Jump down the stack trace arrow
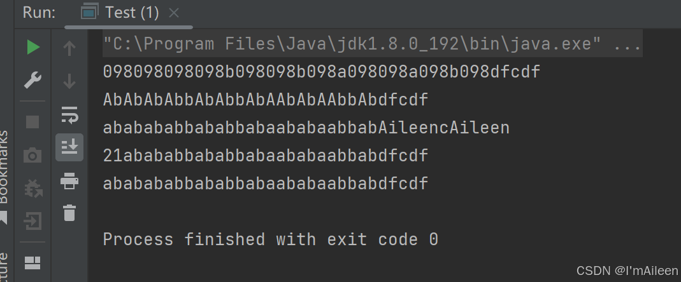This screenshot has width=681, height=282. [x=69, y=81]
